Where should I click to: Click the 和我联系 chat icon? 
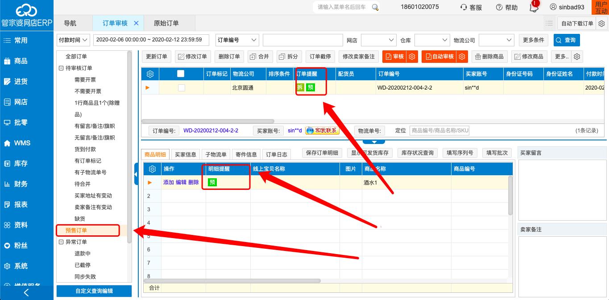322,131
